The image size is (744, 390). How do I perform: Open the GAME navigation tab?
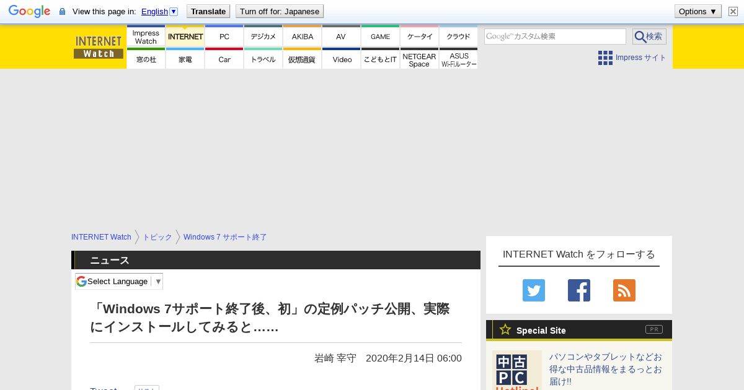pyautogui.click(x=381, y=37)
